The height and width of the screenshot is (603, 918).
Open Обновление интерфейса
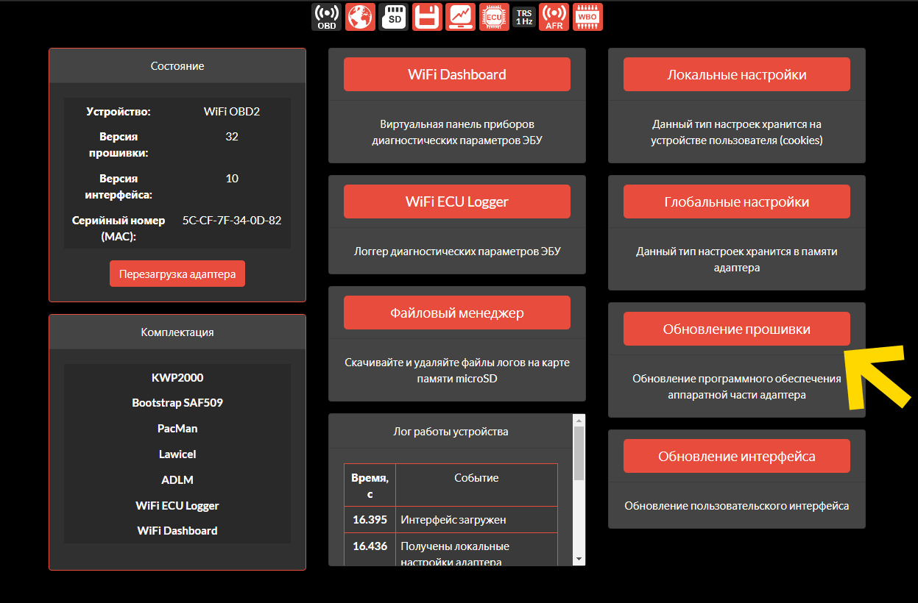[x=736, y=456]
